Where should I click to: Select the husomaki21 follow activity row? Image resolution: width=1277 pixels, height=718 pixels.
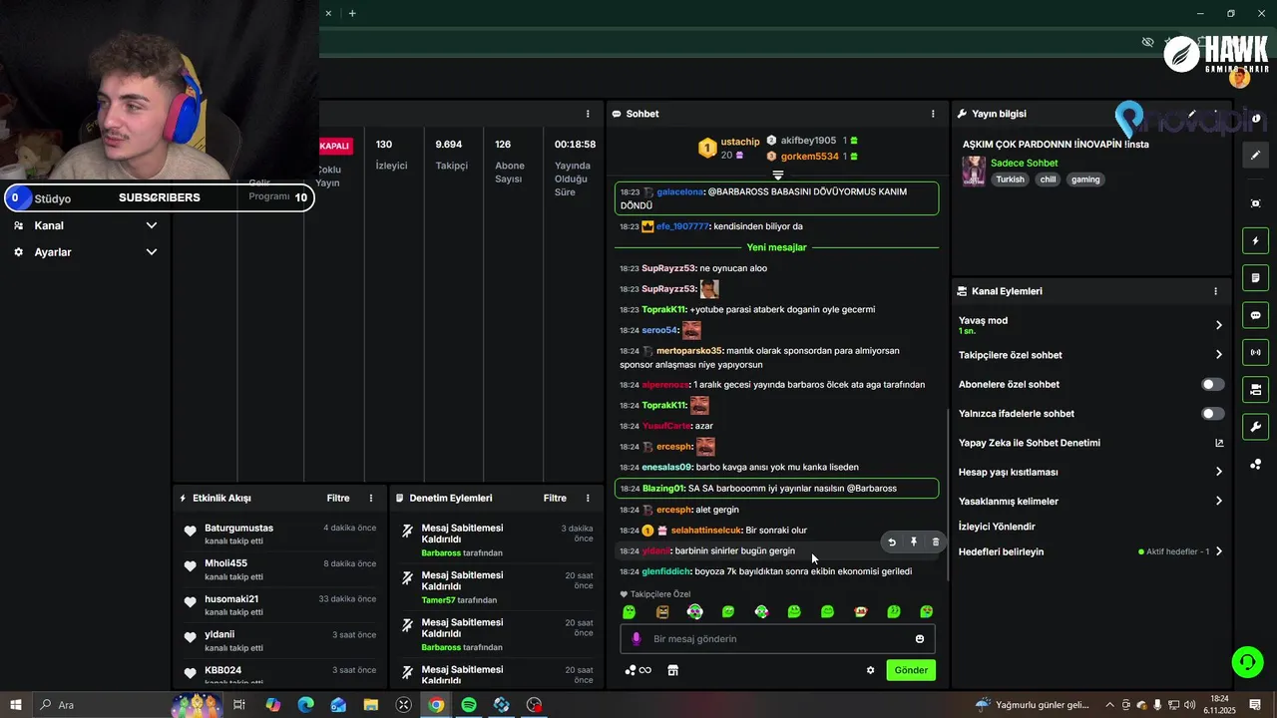pos(279,605)
